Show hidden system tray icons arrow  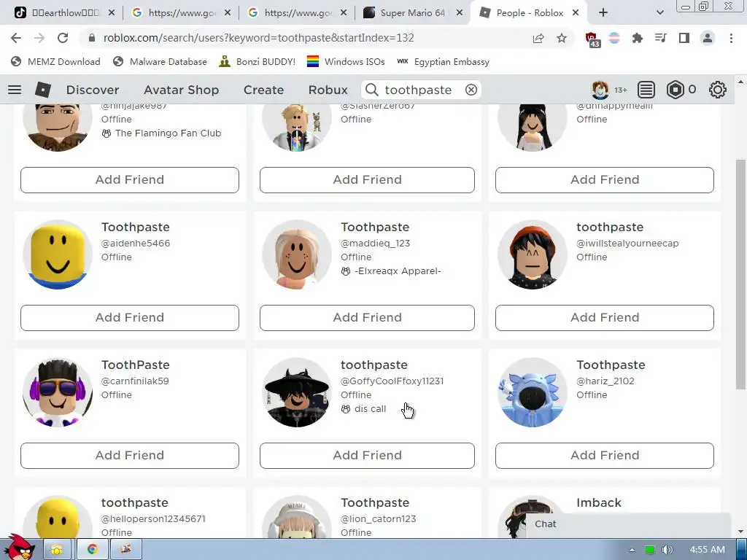click(632, 550)
